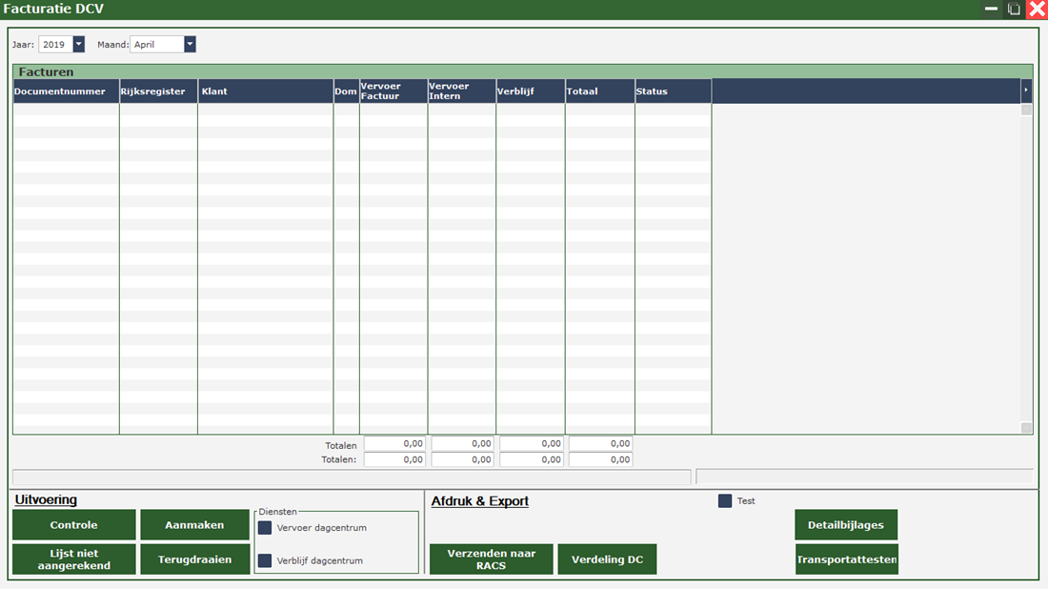This screenshot has width=1048, height=589.
Task: Enable Vervoer dagcentrum checkbox
Action: [x=265, y=527]
